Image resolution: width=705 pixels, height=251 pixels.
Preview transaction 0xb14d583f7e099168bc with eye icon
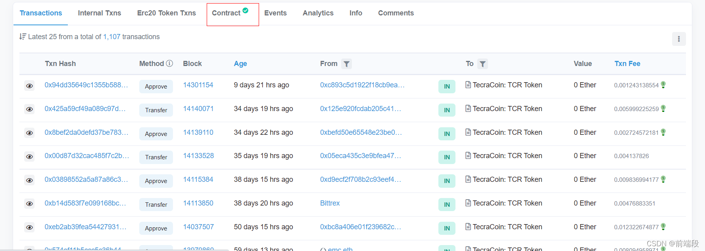point(29,204)
